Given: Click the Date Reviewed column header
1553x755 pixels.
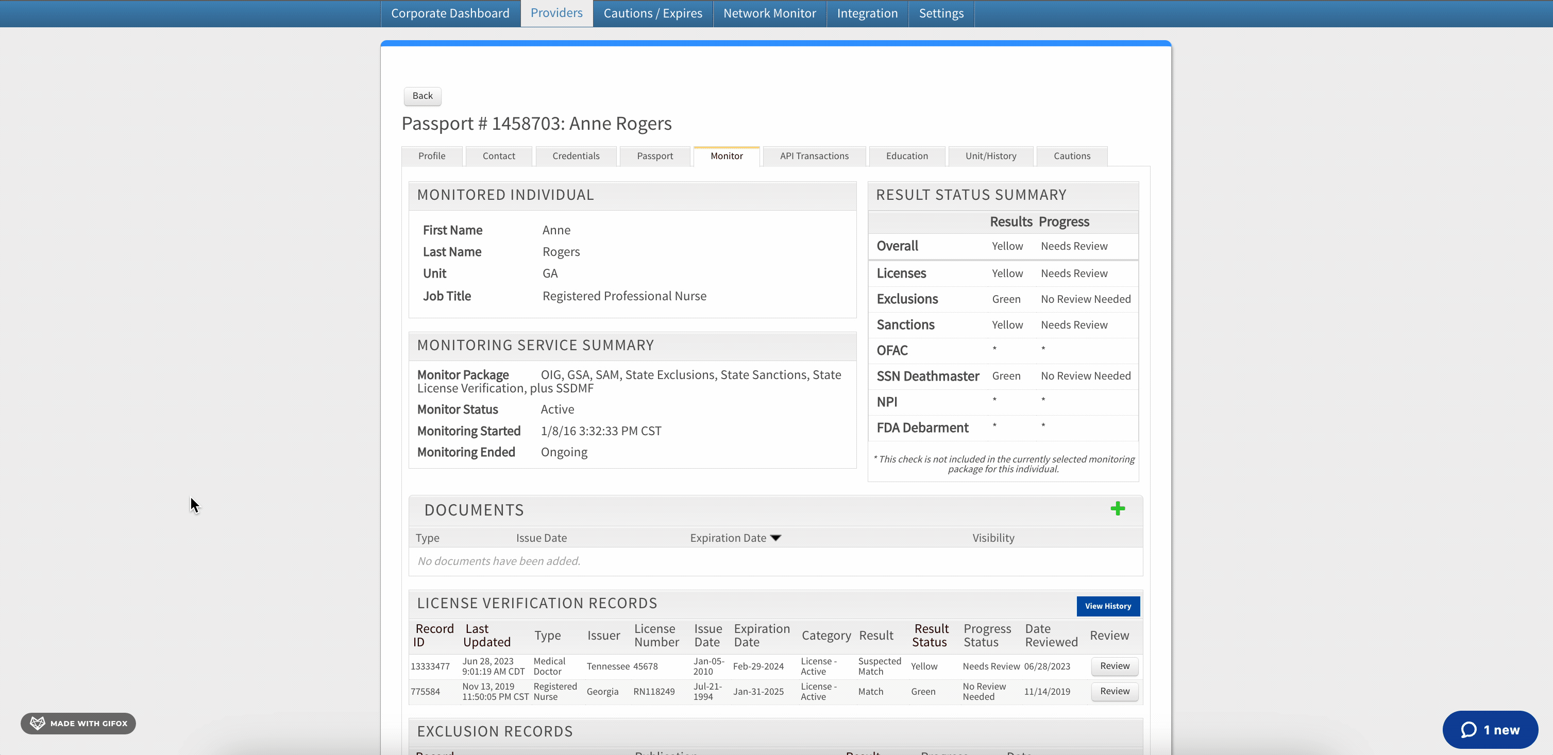Looking at the screenshot, I should point(1051,635).
